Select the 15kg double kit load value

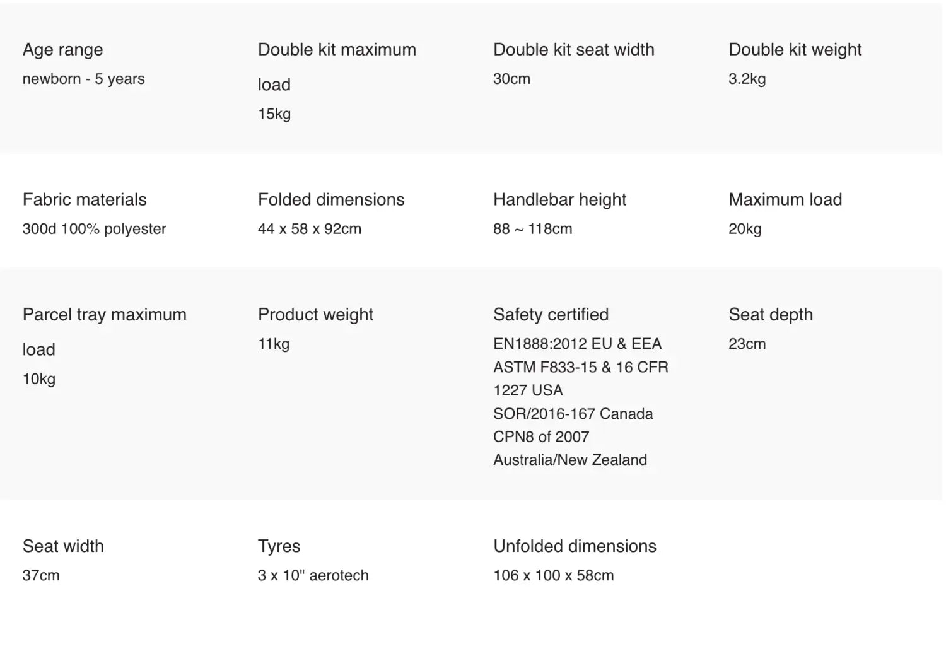pos(274,114)
